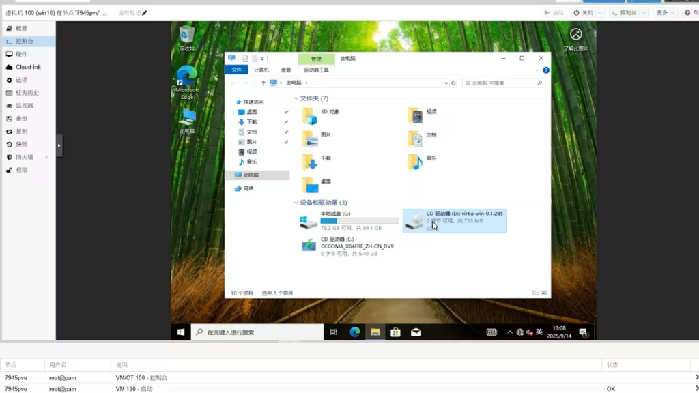The image size is (699, 393).
Task: Open the 3D 对象 folder icon
Action: pyautogui.click(x=311, y=115)
